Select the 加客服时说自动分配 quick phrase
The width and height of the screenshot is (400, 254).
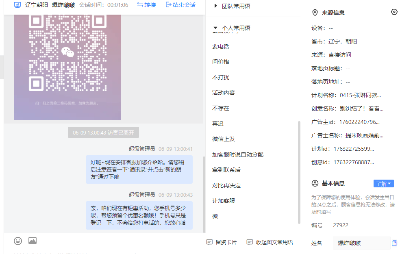click(x=238, y=154)
